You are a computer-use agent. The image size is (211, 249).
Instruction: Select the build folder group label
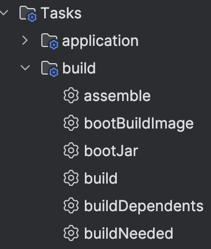click(79, 68)
